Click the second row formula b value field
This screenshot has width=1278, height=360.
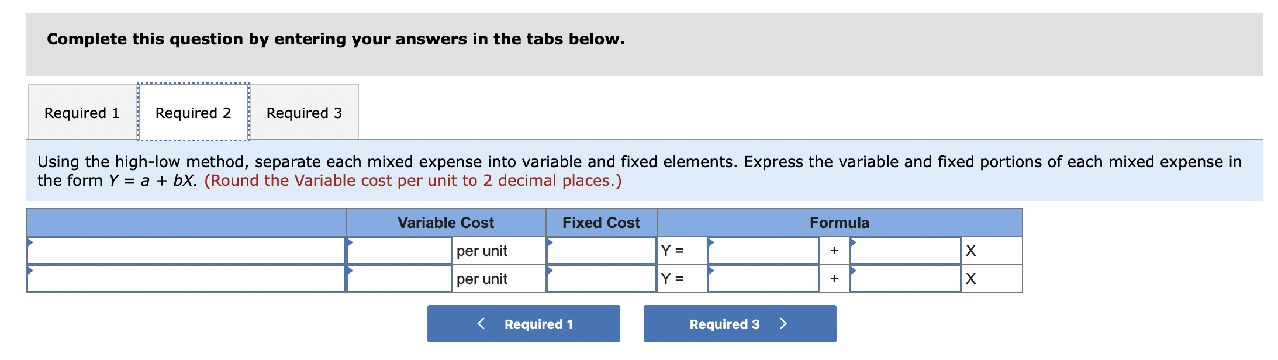(x=906, y=279)
